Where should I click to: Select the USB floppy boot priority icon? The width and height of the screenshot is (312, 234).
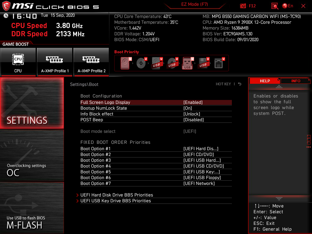(x=203, y=63)
